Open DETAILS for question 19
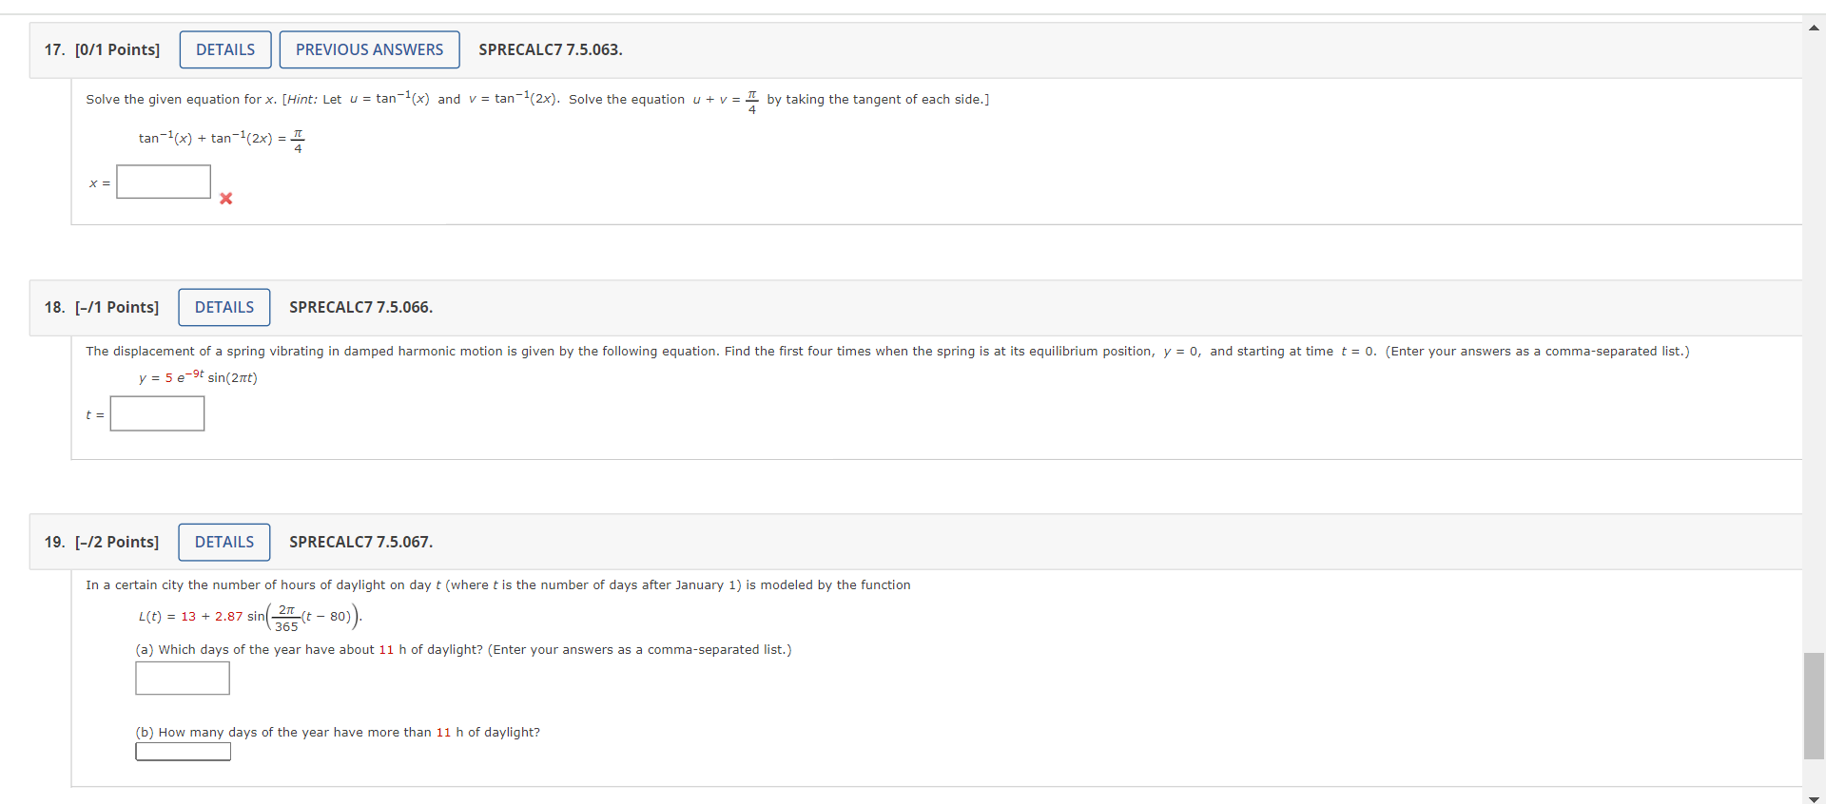The height and width of the screenshot is (804, 1826). tap(223, 542)
